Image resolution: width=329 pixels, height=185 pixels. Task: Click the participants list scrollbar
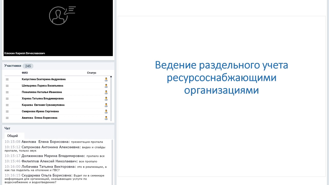pos(111,99)
